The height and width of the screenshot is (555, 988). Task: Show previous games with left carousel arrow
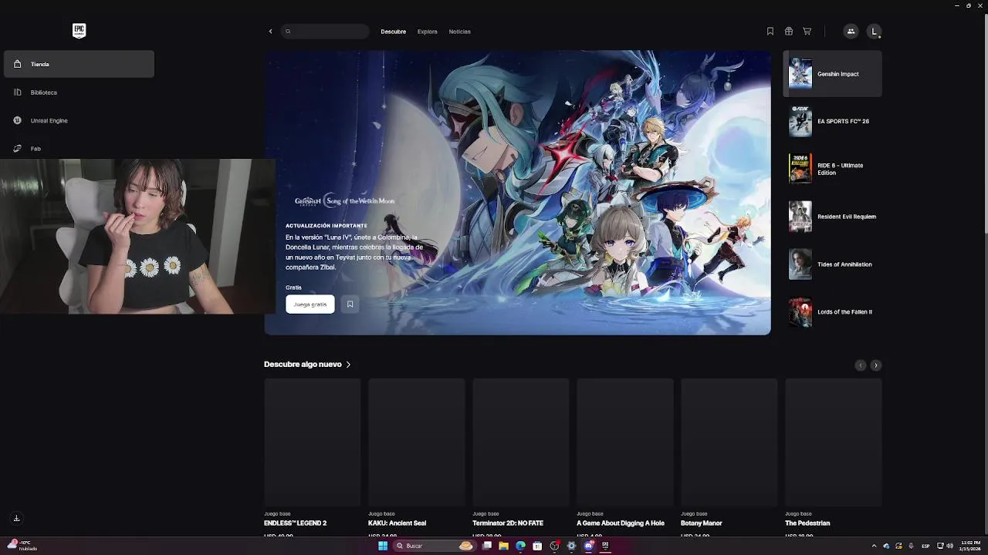(860, 365)
